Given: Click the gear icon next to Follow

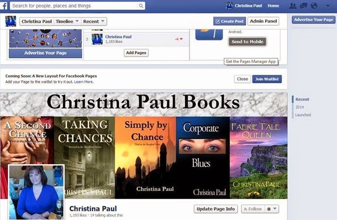Looking at the screenshot, I should (x=269, y=209).
